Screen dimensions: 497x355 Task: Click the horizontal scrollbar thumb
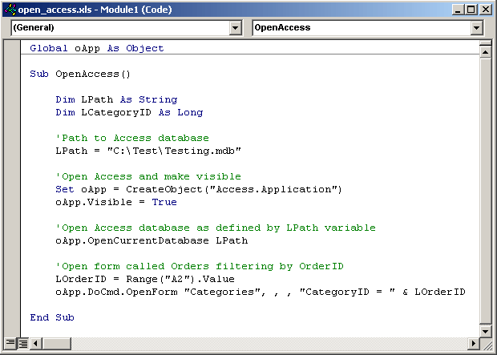pos(56,343)
